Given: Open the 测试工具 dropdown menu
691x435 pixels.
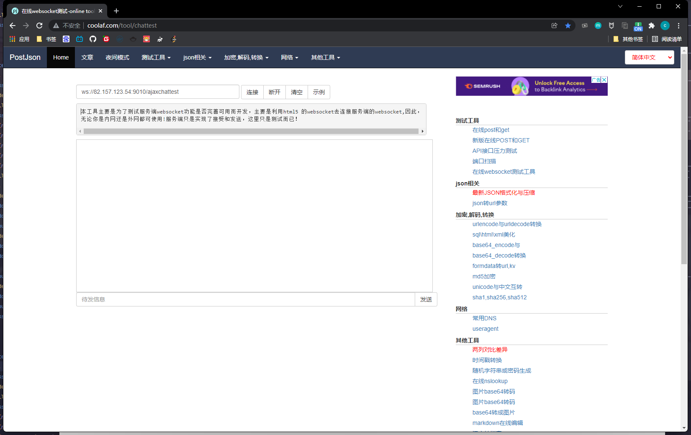Looking at the screenshot, I should 156,57.
